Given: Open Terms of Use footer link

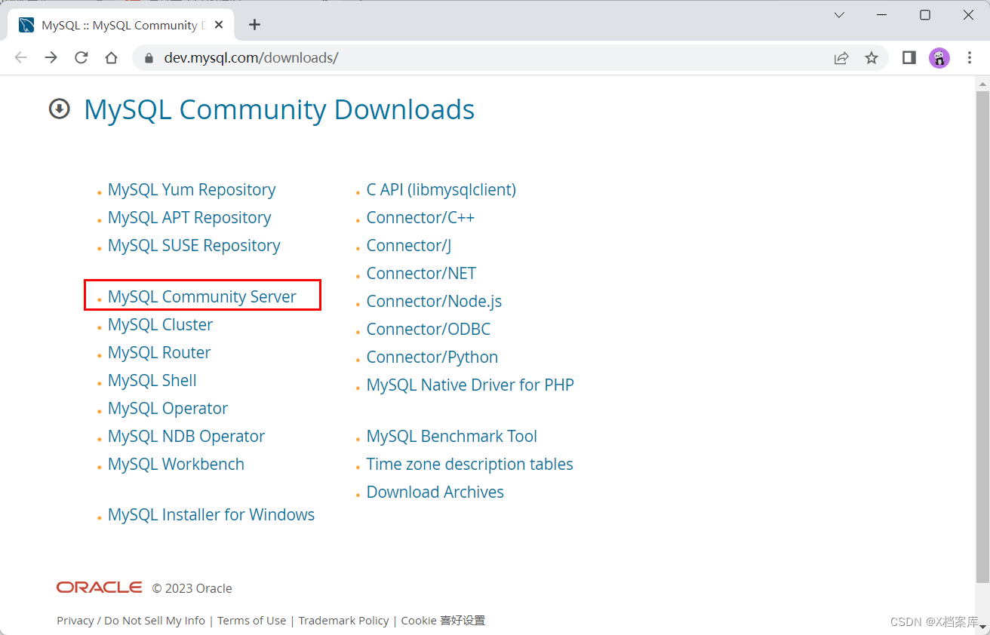Looking at the screenshot, I should coord(252,620).
